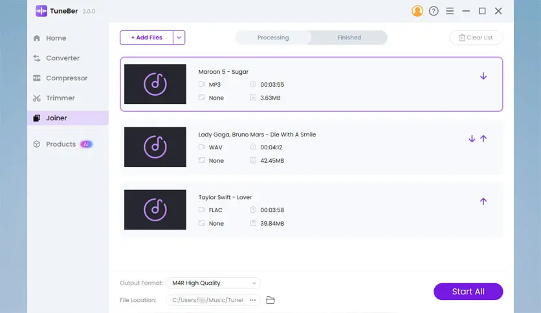541x313 pixels.
Task: Click the Start All button
Action: point(469,292)
